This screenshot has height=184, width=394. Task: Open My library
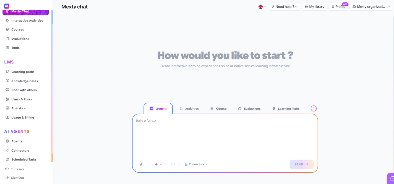[x=315, y=7]
